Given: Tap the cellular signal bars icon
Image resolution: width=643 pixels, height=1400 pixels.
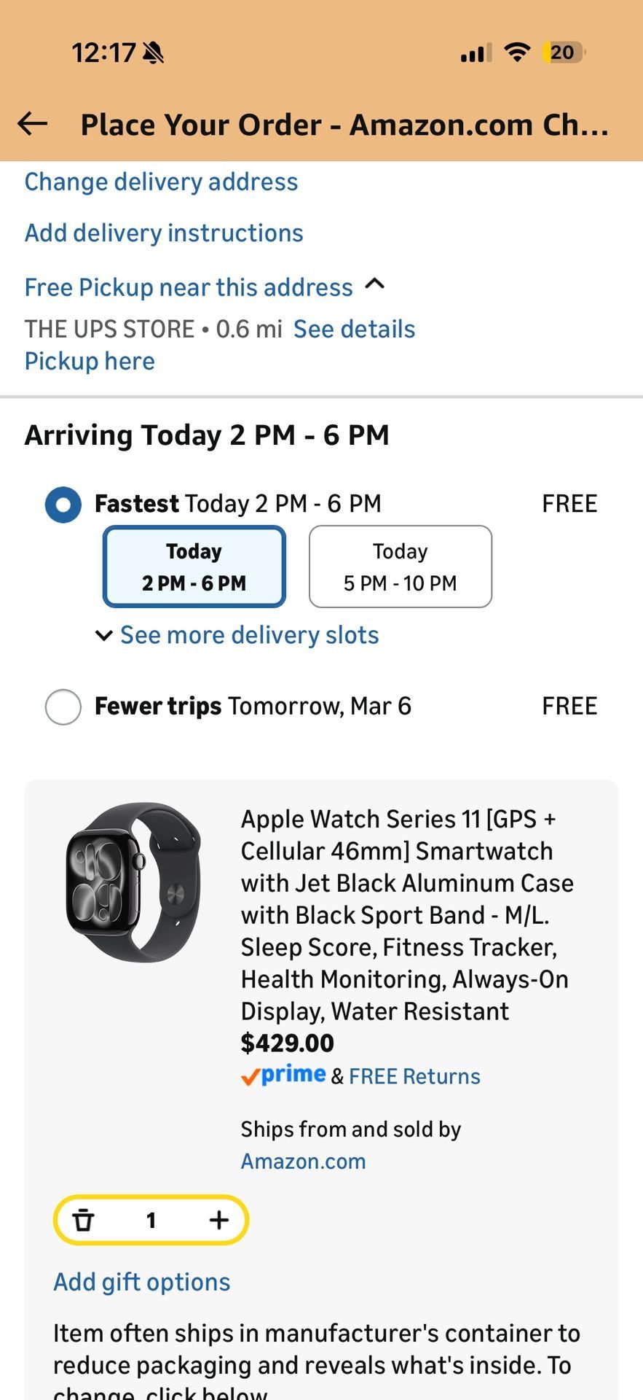Looking at the screenshot, I should pyautogui.click(x=476, y=52).
